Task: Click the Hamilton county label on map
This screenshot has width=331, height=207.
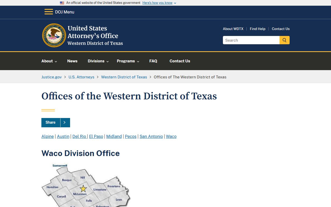Action: pyautogui.click(x=52, y=187)
